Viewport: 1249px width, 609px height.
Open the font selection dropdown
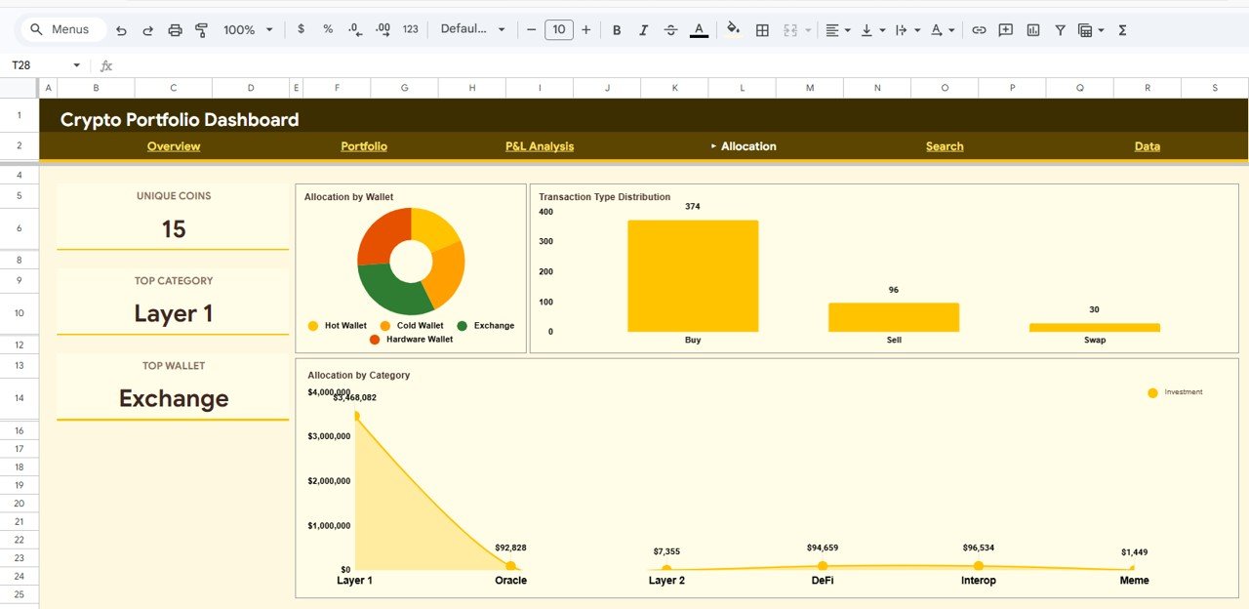click(473, 29)
